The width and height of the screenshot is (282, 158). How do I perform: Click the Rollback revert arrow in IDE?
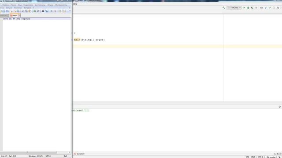point(278,8)
